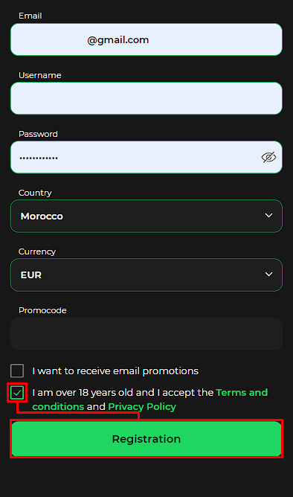This screenshot has height=497, width=293.
Task: Click the Password field label
Action: click(x=38, y=134)
